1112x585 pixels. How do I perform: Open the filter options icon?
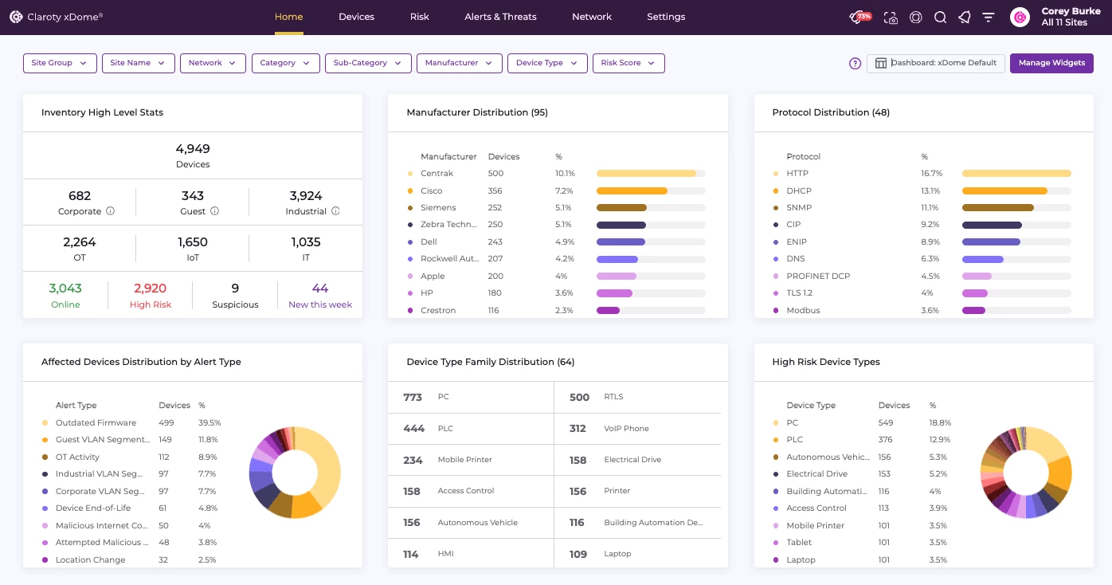(x=989, y=17)
